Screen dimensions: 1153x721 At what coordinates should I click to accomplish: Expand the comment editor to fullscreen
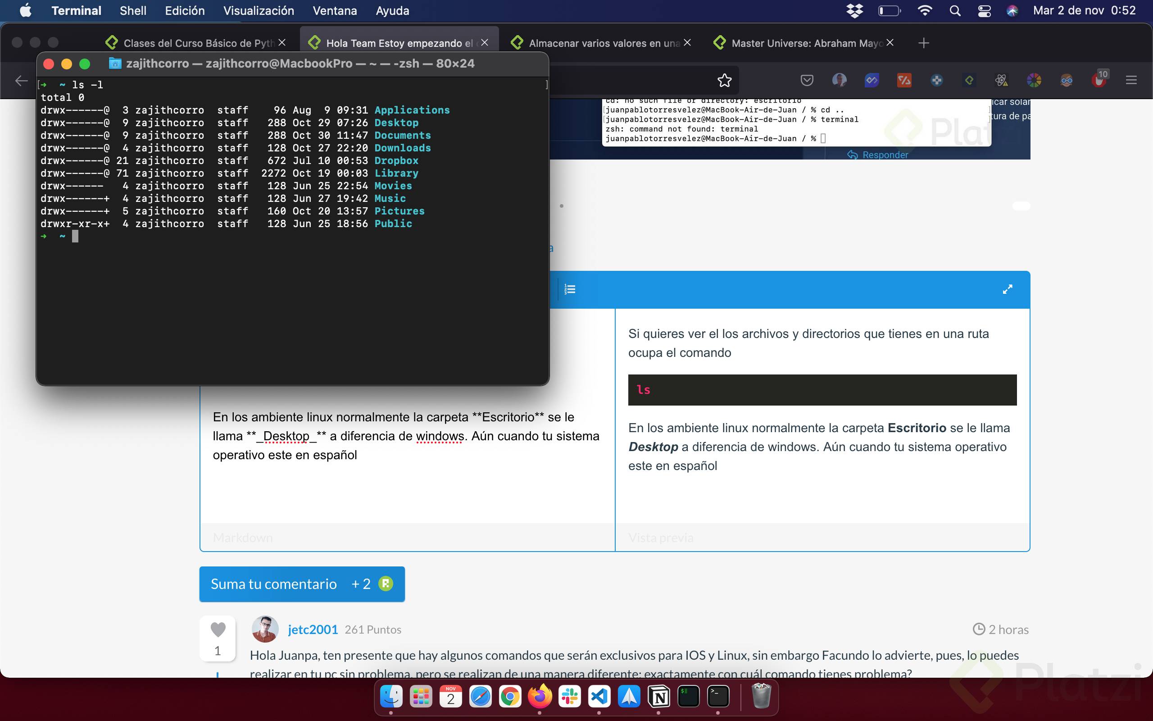(x=1007, y=289)
